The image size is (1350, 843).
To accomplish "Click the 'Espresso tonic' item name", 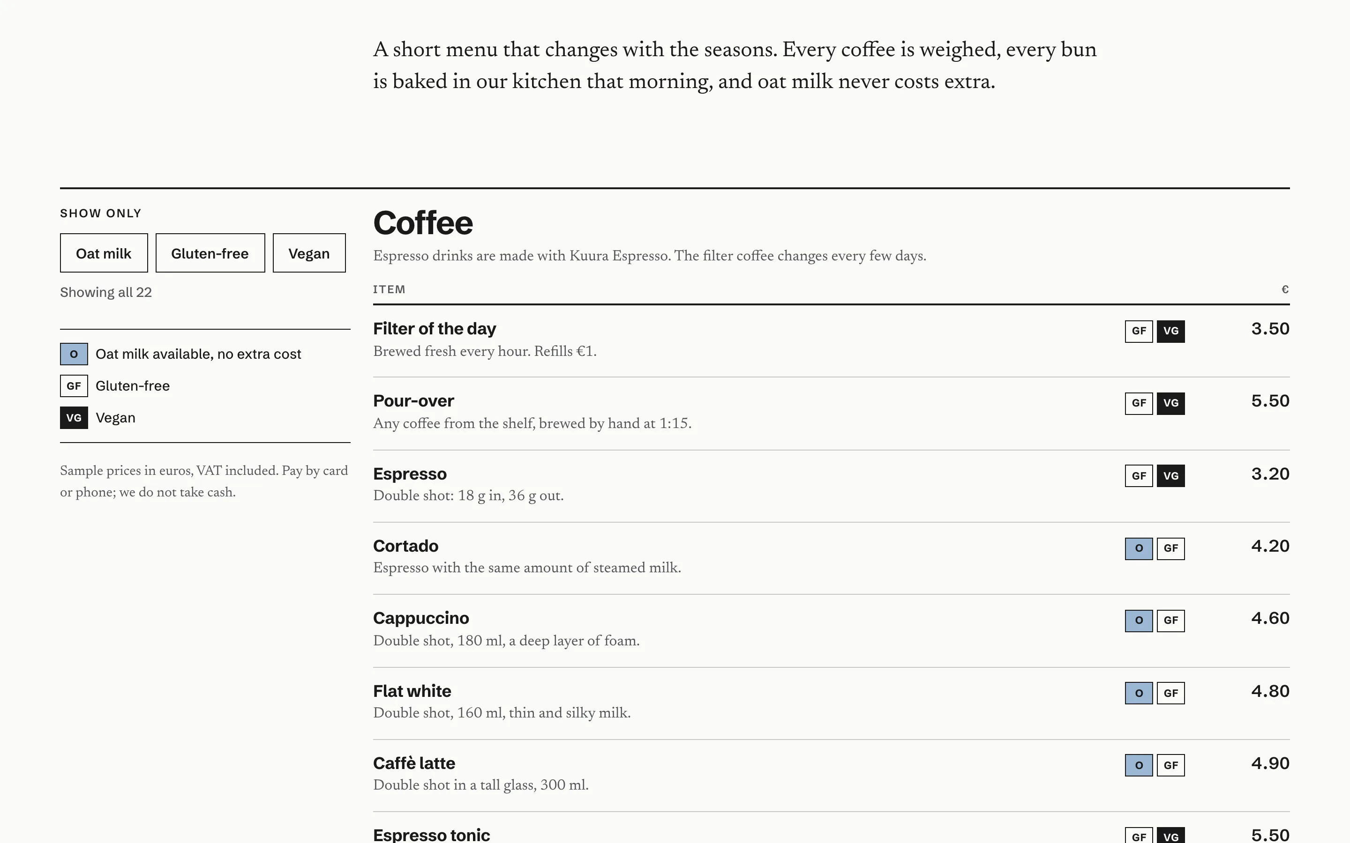I will 431,835.
